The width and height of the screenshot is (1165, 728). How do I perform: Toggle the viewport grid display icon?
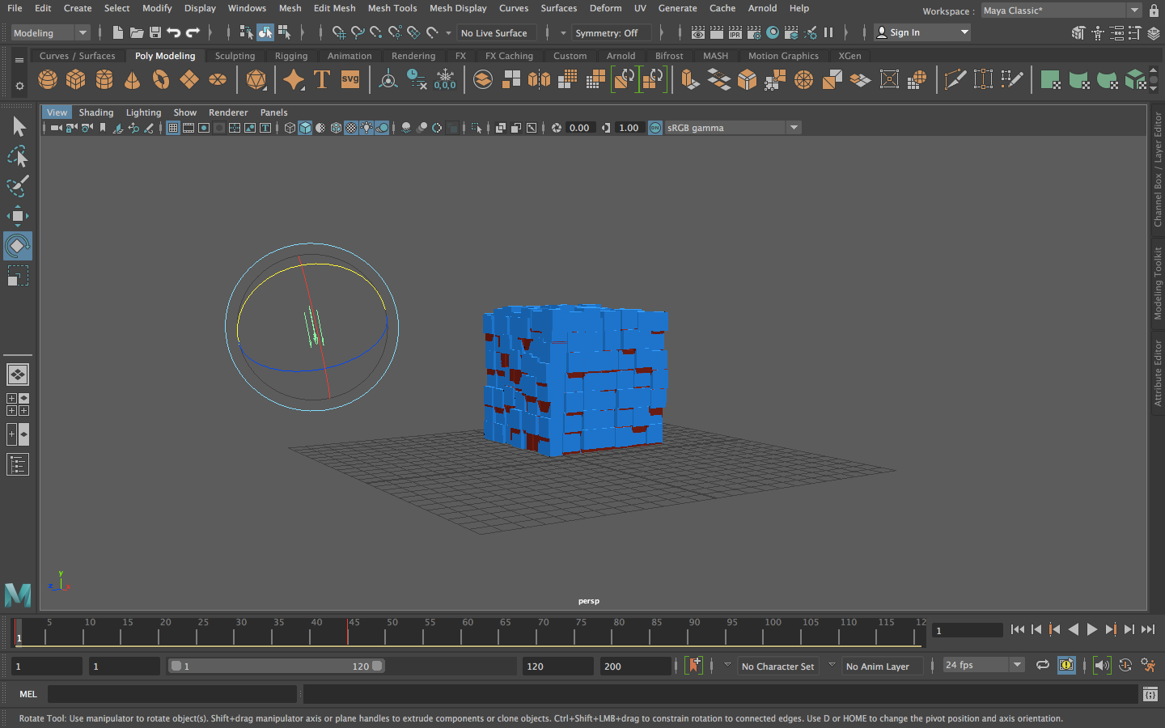point(173,128)
